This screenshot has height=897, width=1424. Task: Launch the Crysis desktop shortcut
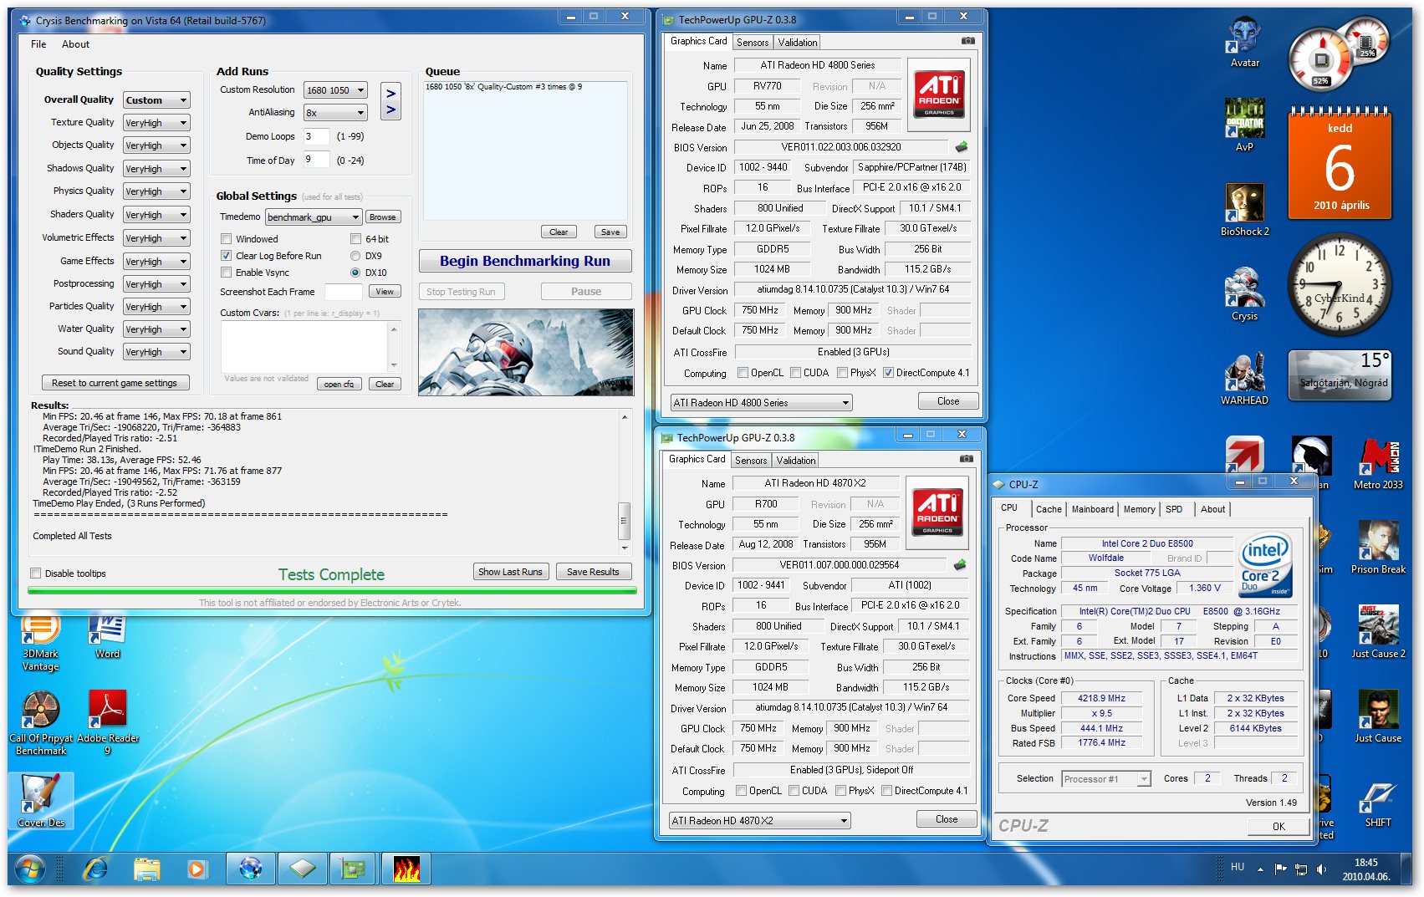point(1244,294)
